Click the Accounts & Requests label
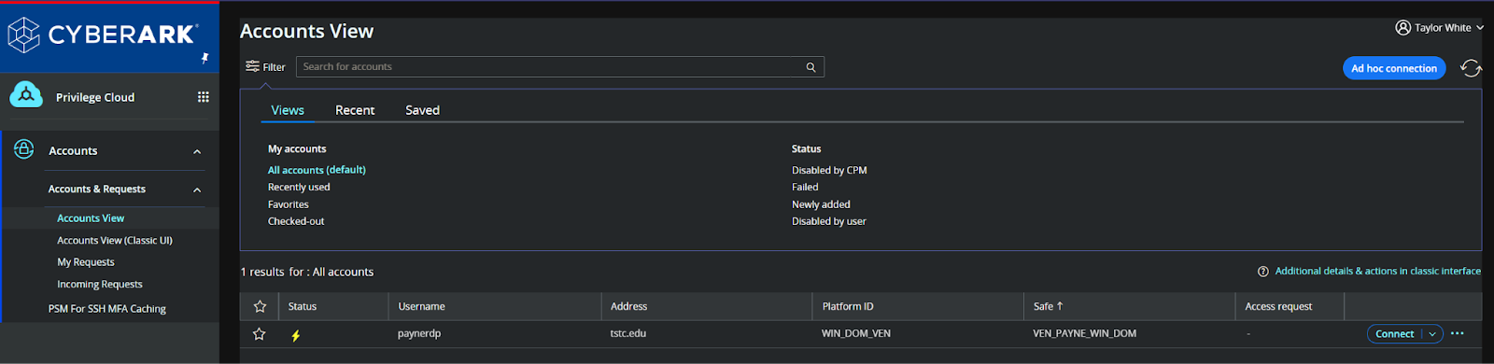This screenshot has height=364, width=1494. [x=97, y=189]
